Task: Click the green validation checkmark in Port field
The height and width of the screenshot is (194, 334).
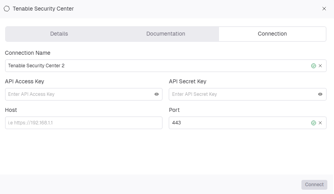Action: point(313,123)
